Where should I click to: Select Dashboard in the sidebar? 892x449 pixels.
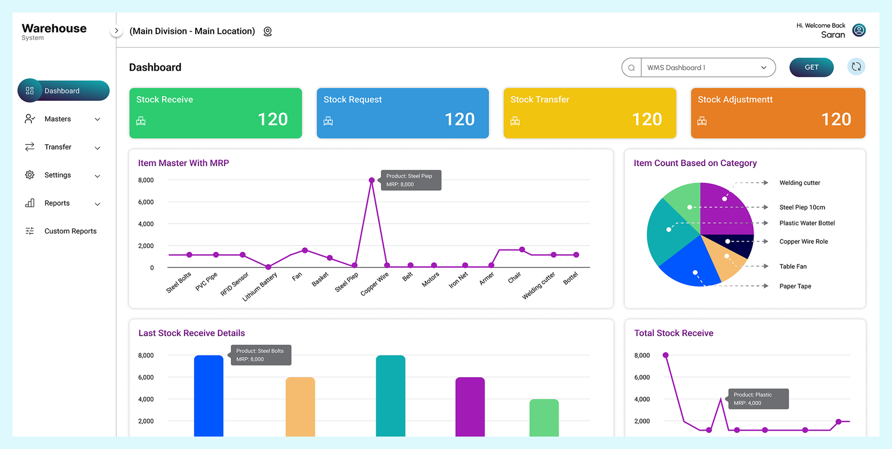coord(64,91)
